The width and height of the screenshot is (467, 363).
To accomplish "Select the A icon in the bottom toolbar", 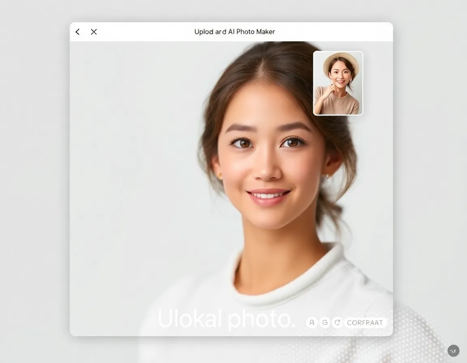I will click(x=312, y=322).
